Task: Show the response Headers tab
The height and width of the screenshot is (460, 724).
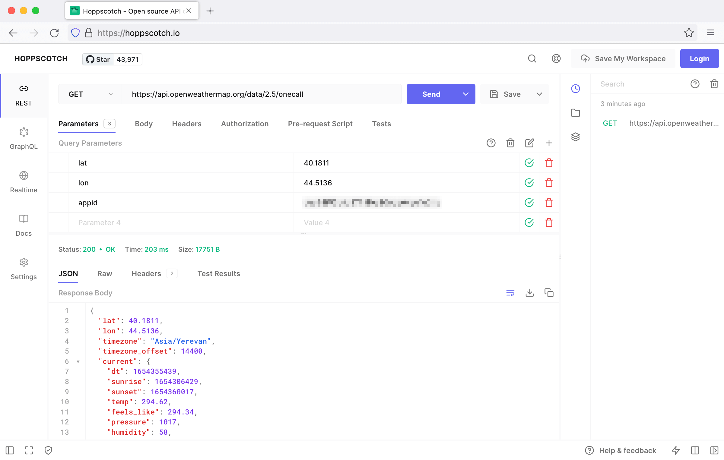Action: click(x=154, y=273)
